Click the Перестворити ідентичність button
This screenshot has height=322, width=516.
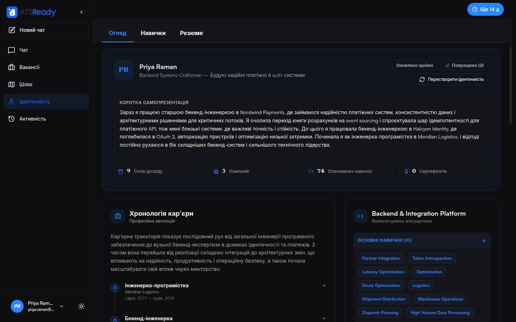[x=451, y=79]
